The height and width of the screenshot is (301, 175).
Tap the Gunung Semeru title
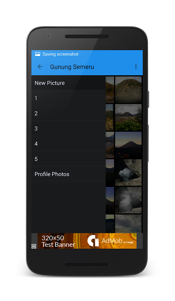72,67
